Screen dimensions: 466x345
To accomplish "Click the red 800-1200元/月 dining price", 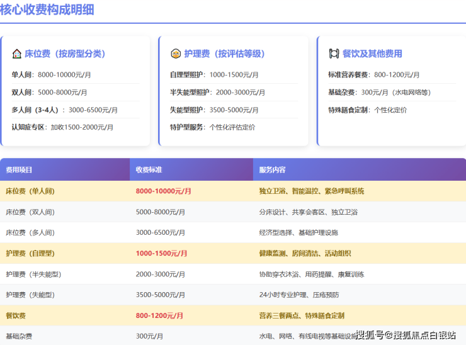I will click(160, 315).
